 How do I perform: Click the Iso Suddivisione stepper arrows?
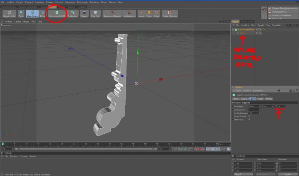[259, 113]
